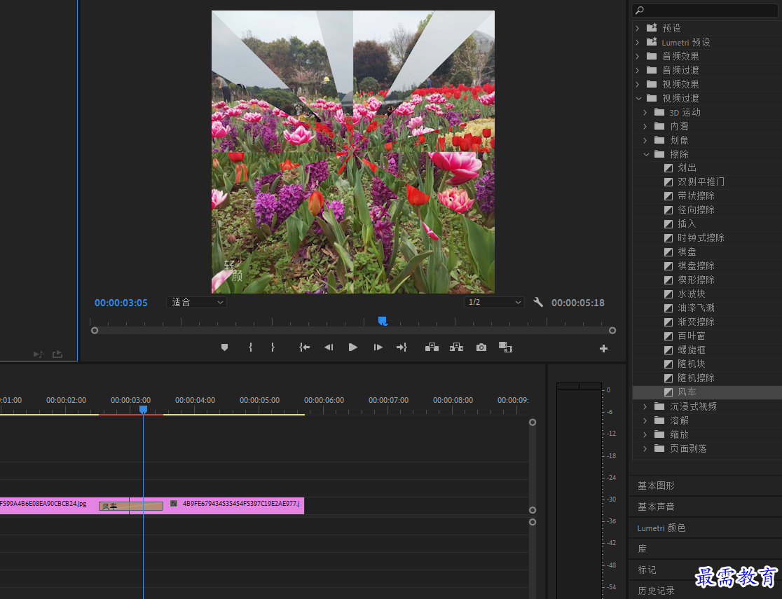Click the timeline playhead marker
Viewport: 782px width, 599px height.
click(143, 409)
